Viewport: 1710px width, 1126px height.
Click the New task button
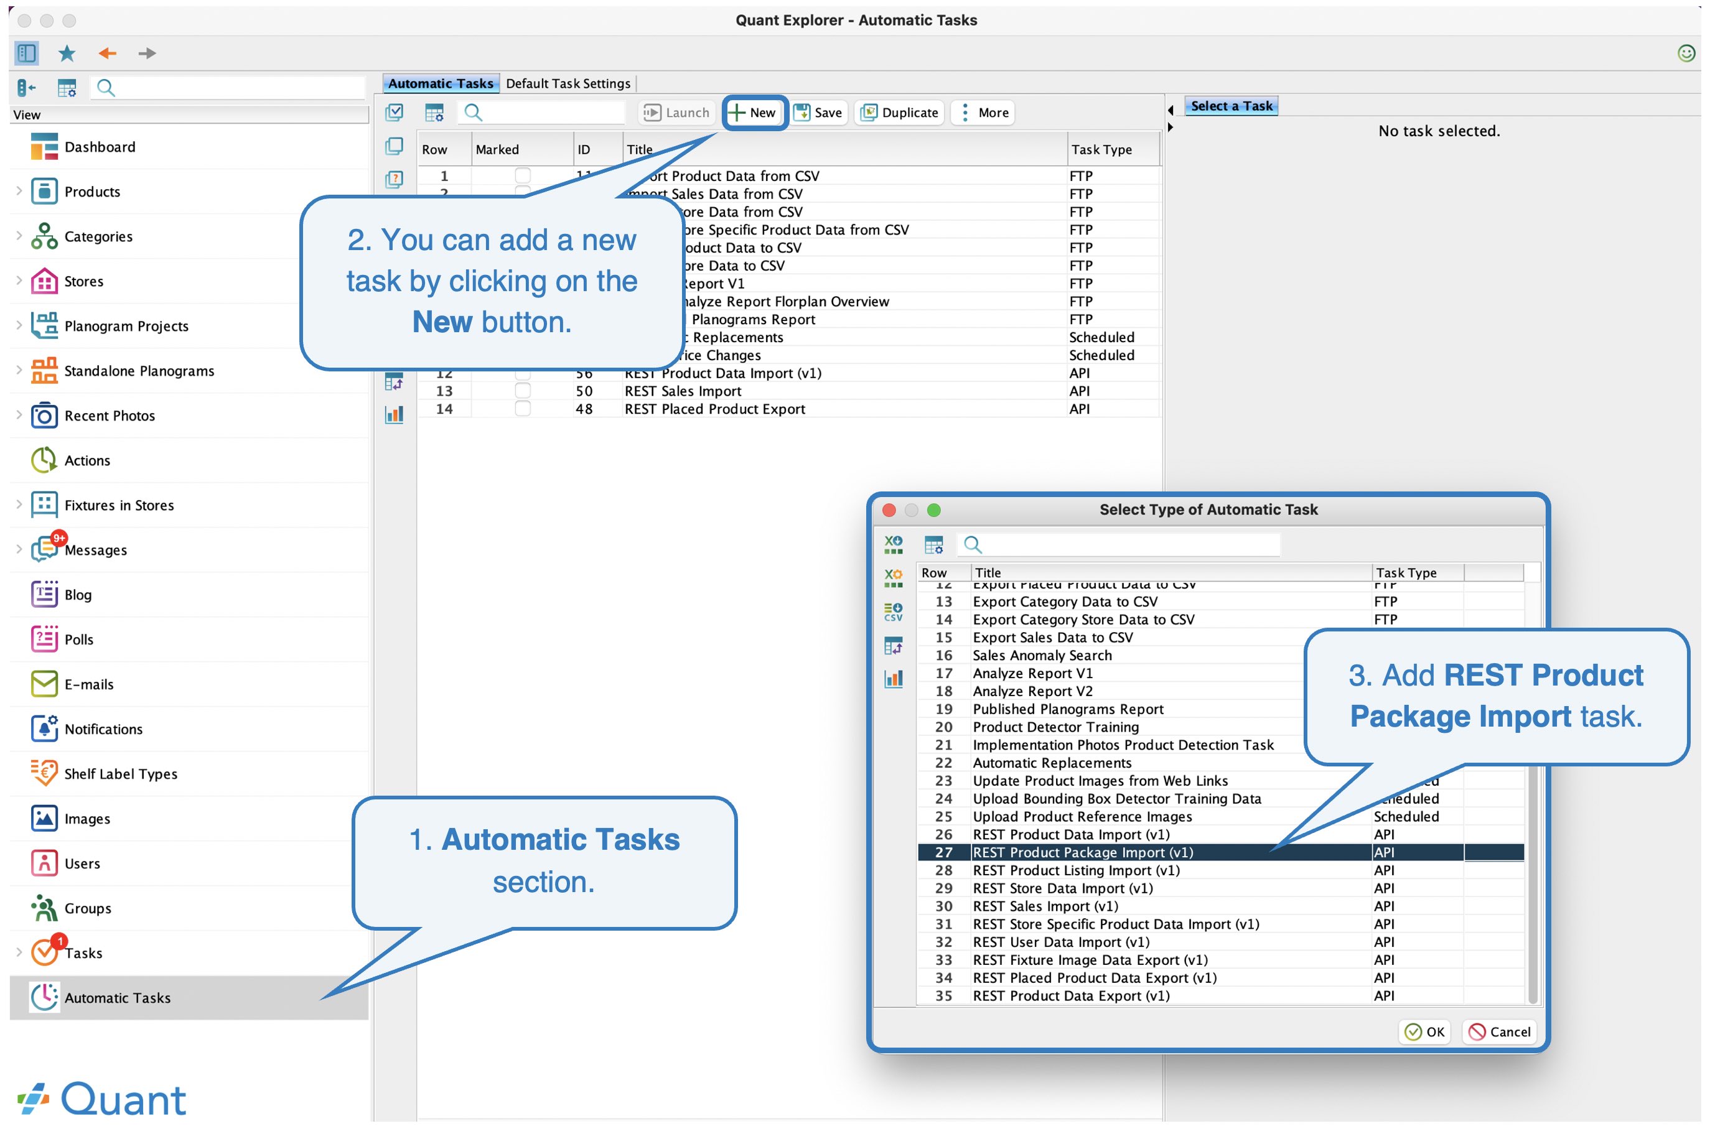[x=753, y=112]
